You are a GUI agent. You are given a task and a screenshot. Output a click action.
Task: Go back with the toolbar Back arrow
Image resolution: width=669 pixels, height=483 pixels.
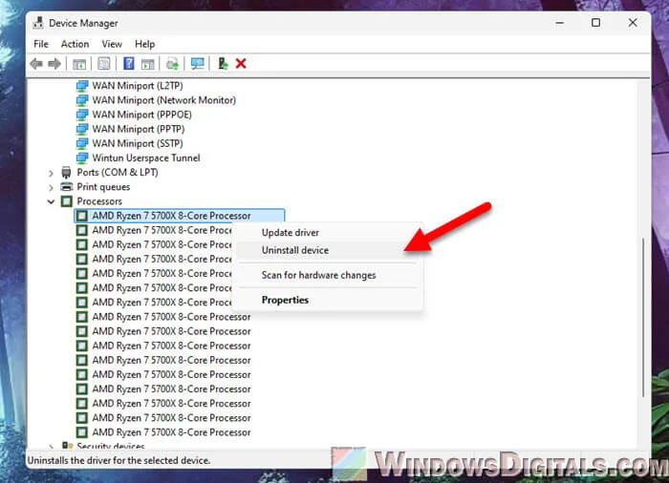click(x=36, y=64)
